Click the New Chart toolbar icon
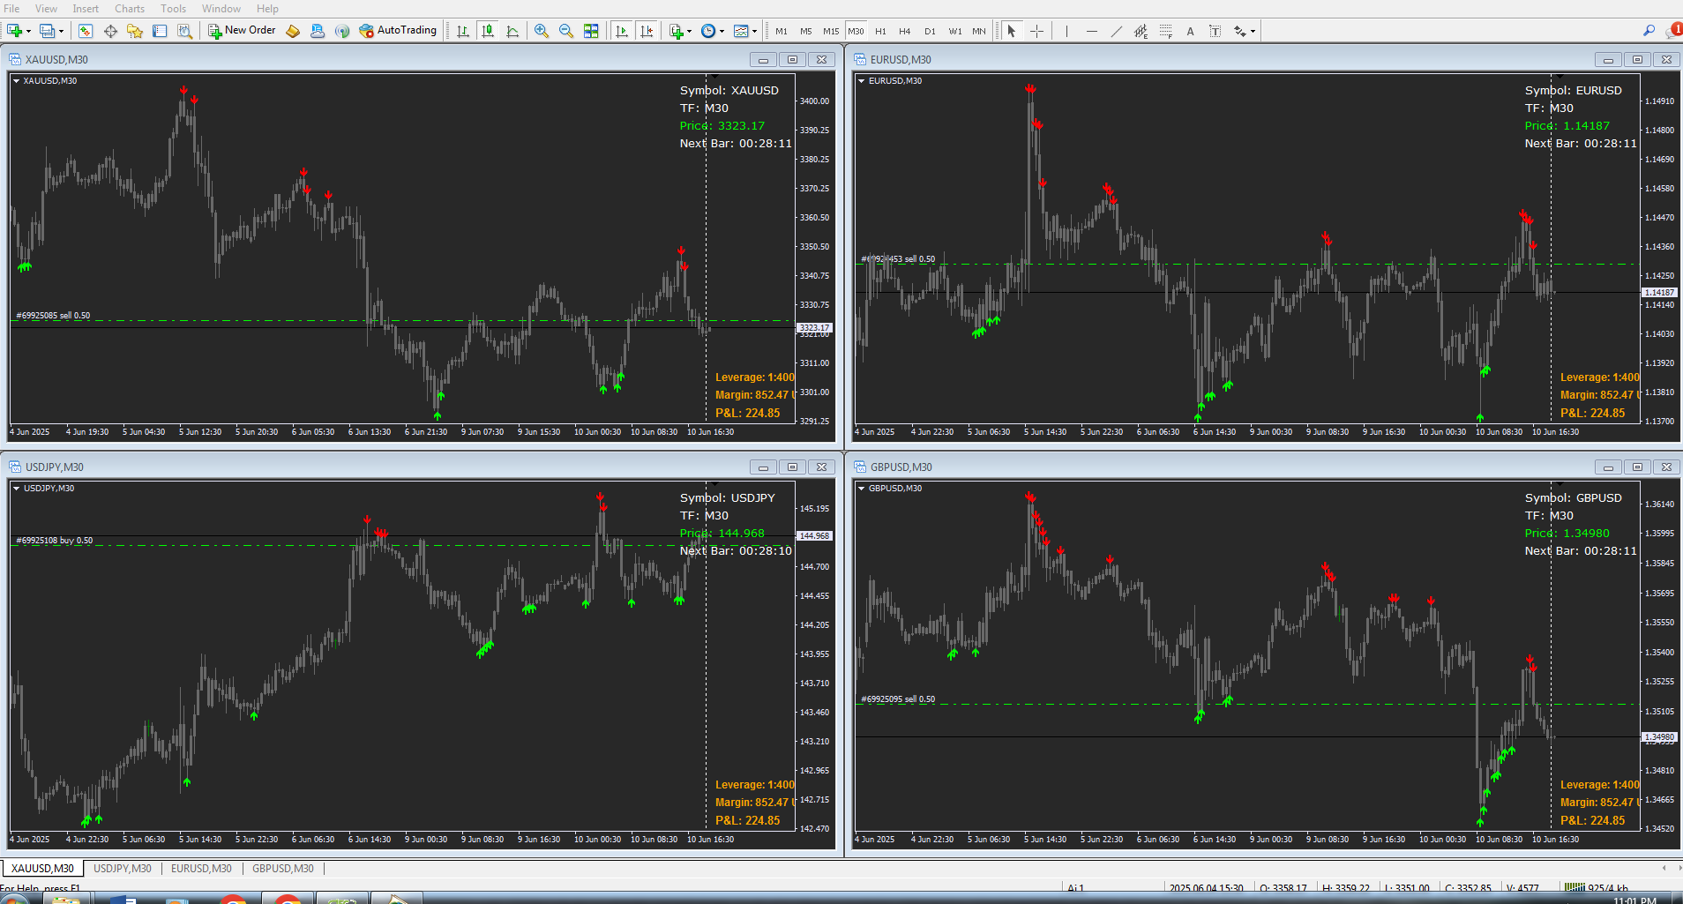 pos(14,31)
